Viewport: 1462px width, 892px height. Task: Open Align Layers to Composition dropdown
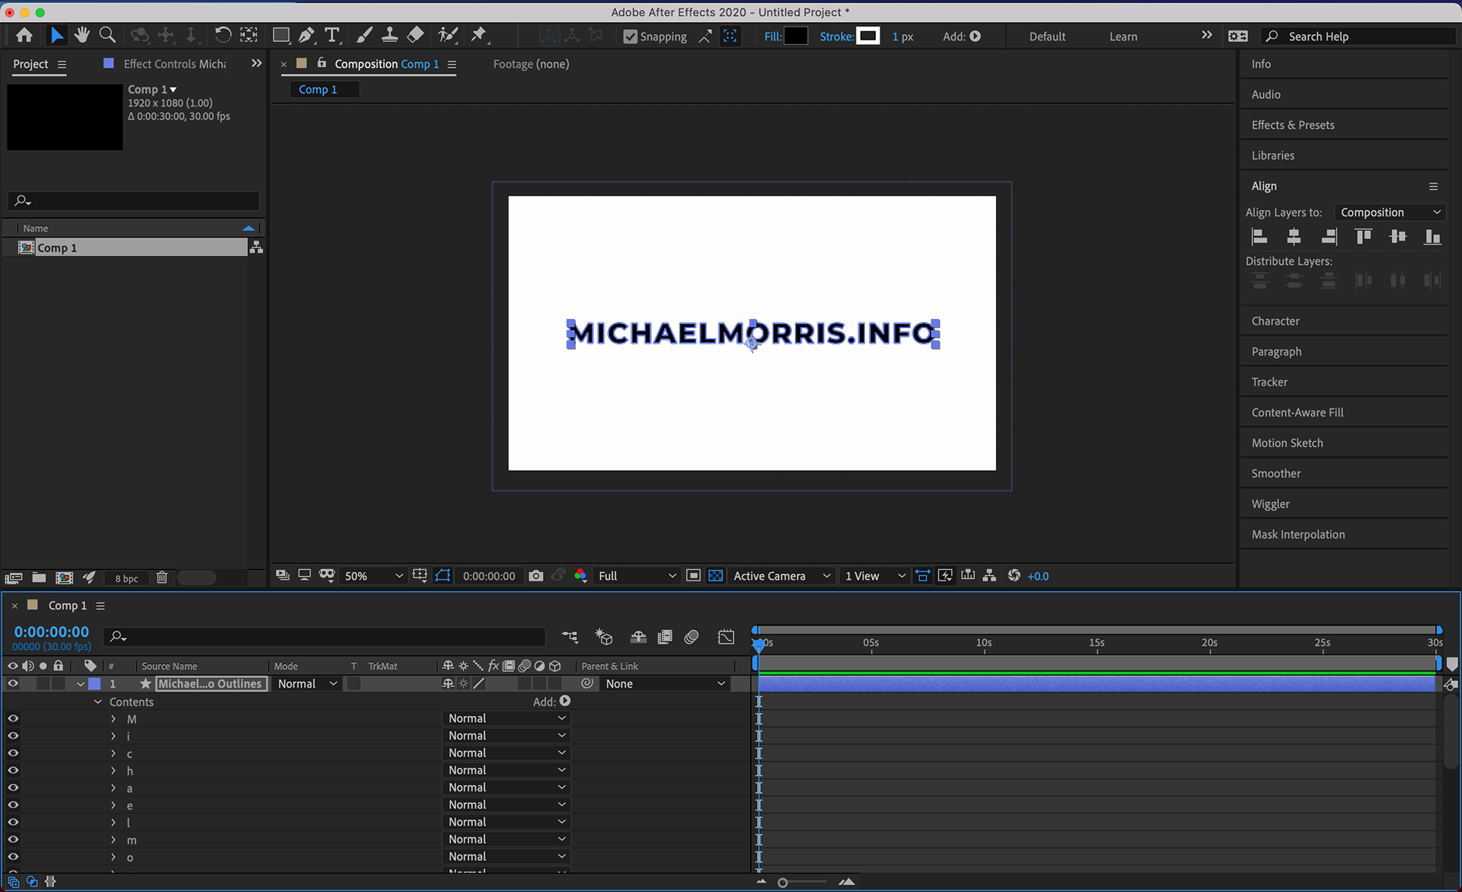(x=1390, y=213)
